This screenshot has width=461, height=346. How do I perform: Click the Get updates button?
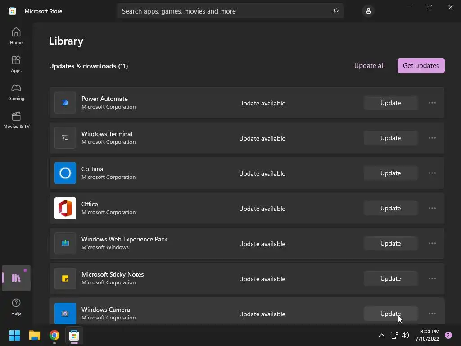[x=421, y=66]
